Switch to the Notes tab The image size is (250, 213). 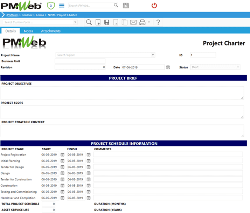(28, 31)
